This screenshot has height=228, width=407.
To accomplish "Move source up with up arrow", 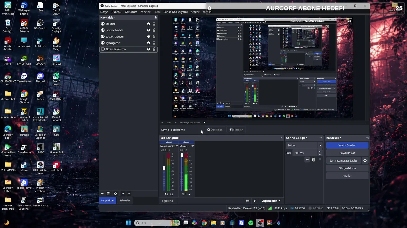I will (x=123, y=193).
